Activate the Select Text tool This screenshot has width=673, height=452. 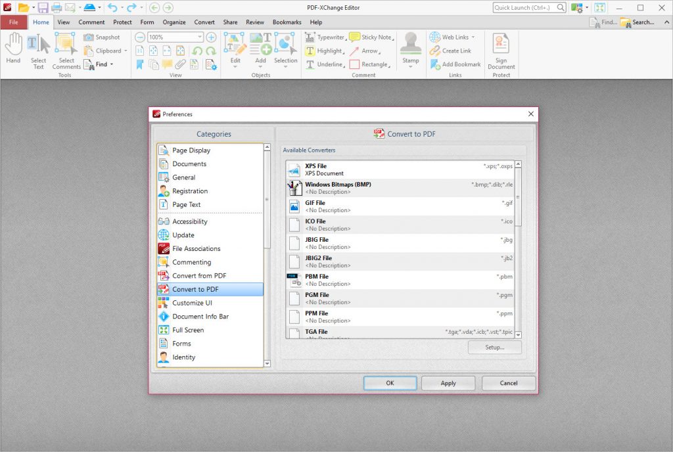pyautogui.click(x=38, y=51)
